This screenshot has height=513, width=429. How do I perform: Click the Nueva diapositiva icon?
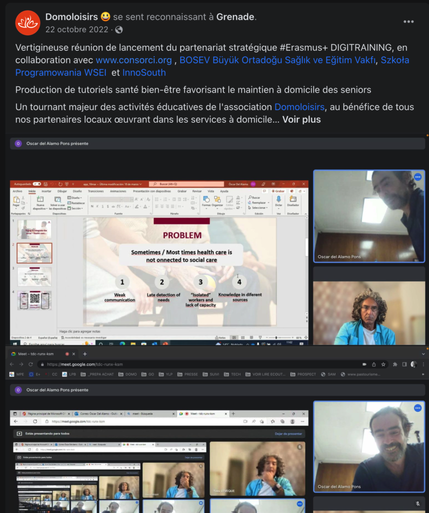coord(40,199)
